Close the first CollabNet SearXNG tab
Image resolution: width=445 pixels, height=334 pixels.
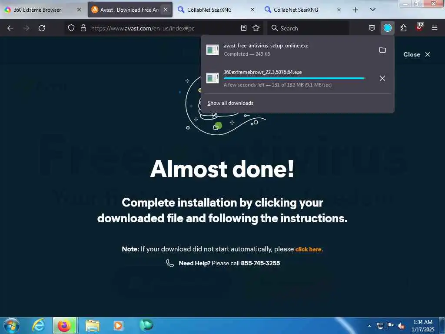252,10
